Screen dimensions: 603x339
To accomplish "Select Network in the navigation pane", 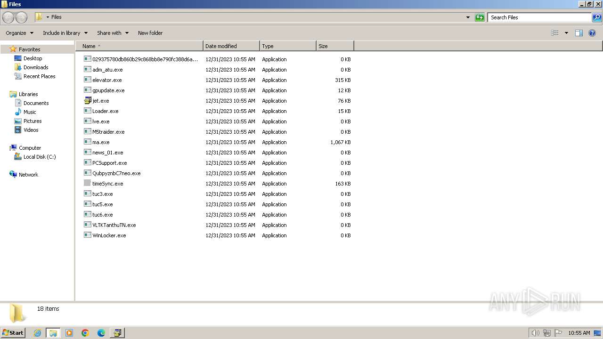I will point(28,175).
